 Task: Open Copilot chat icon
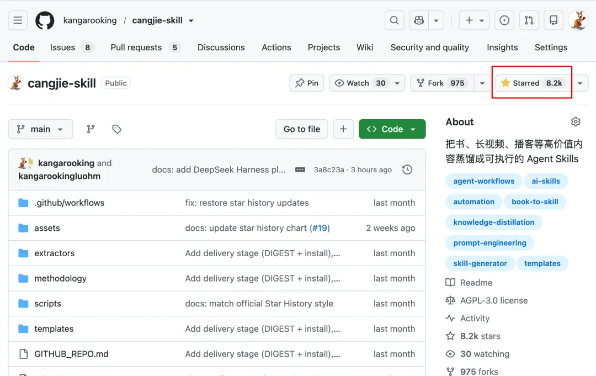[x=419, y=20]
